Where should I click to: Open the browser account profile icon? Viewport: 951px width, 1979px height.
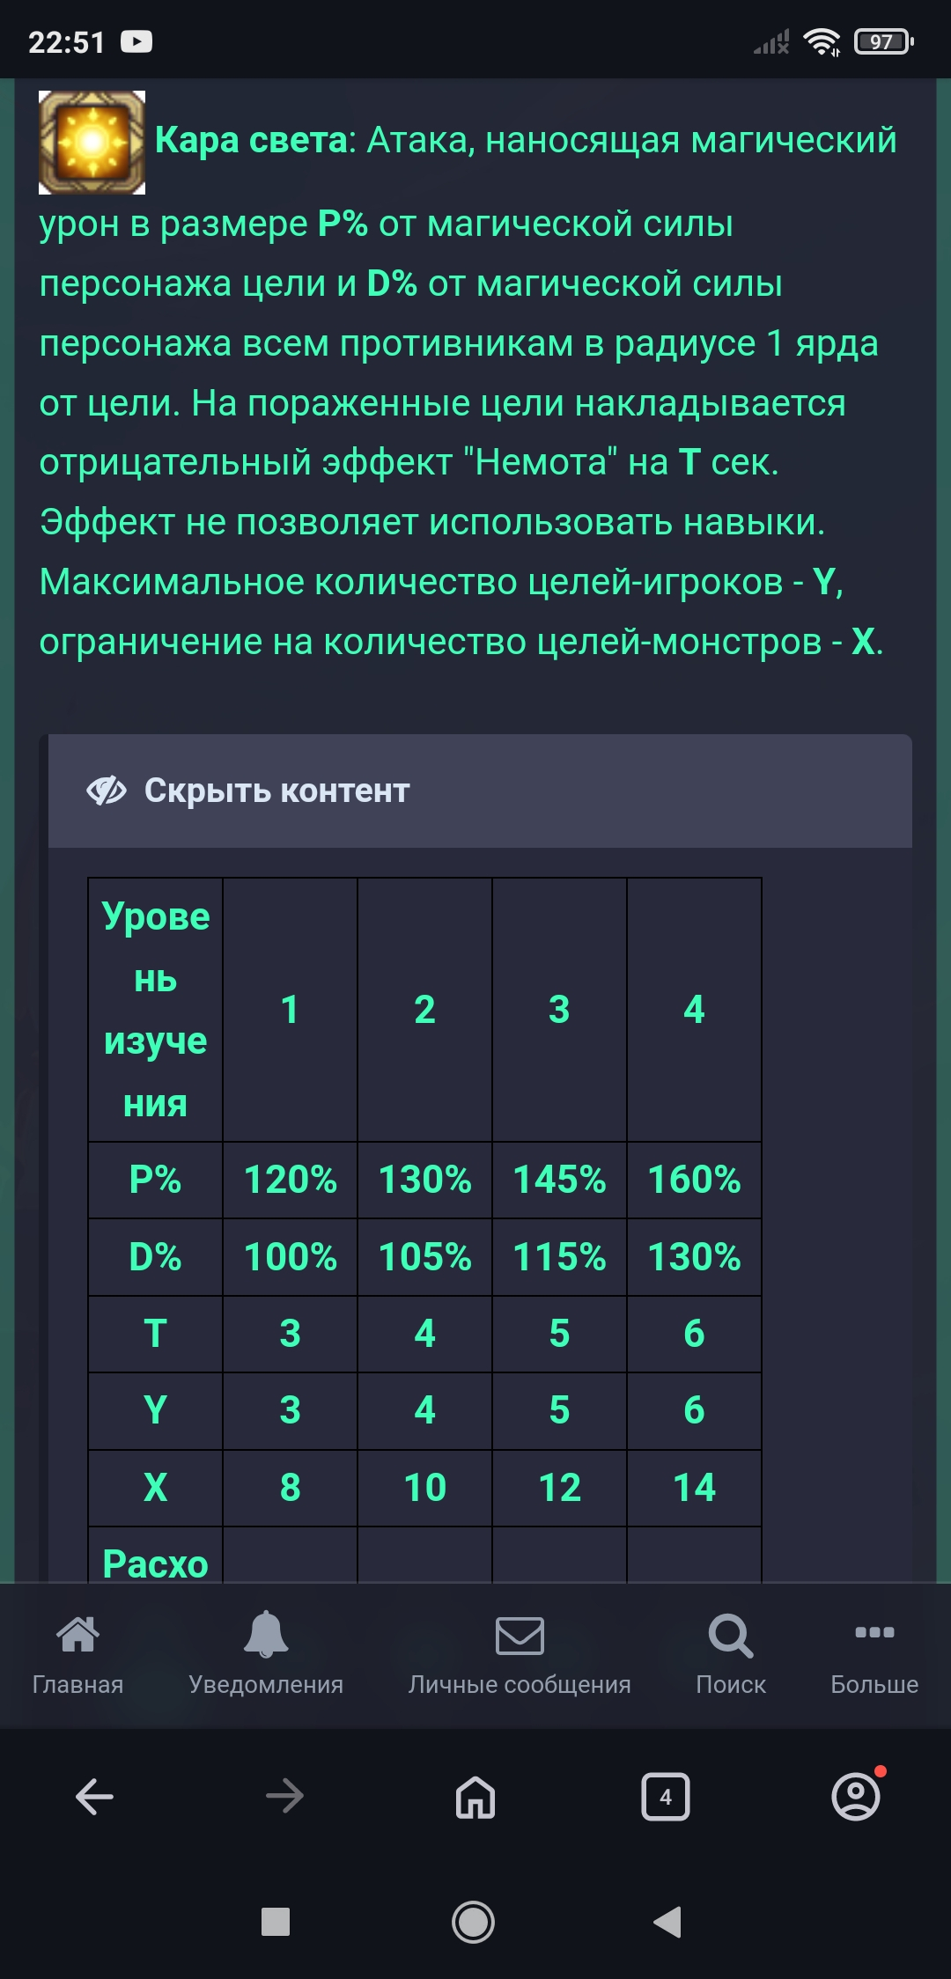[x=856, y=1797]
